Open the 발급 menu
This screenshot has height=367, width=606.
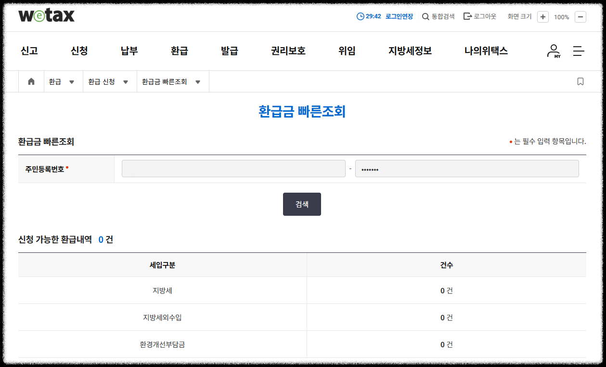point(230,51)
